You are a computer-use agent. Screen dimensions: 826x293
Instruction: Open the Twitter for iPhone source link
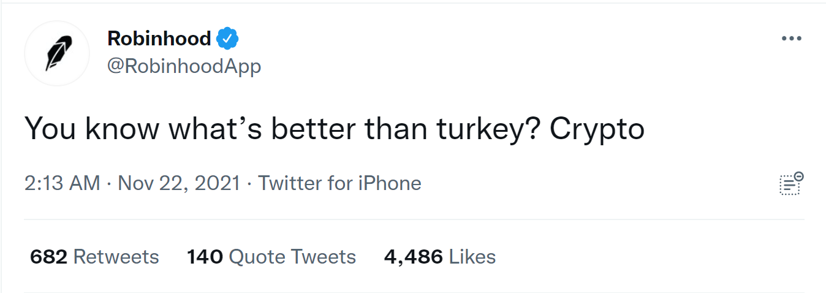tap(339, 183)
